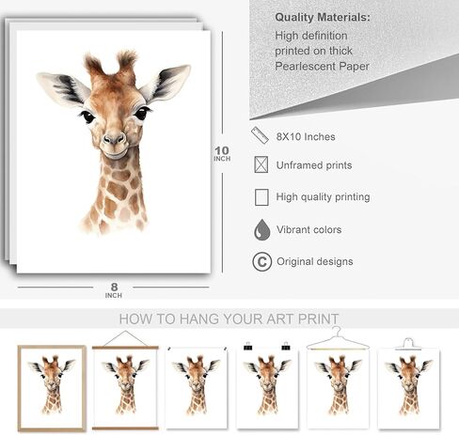The image size is (459, 435).
Task: Click the wire hanger above fifth print
Action: (x=338, y=339)
